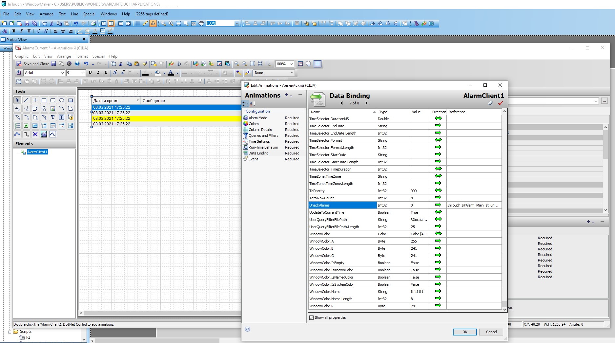Click Cancel in Edit Animations dialog
This screenshot has height=343, width=615.
coord(491,332)
